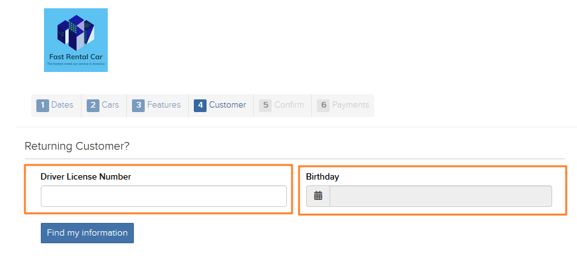Select the Payments step label
The image size is (577, 256).
point(351,105)
